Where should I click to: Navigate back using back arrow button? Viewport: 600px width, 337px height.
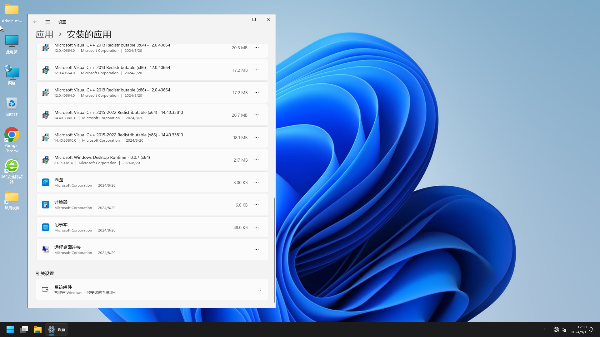tap(35, 22)
